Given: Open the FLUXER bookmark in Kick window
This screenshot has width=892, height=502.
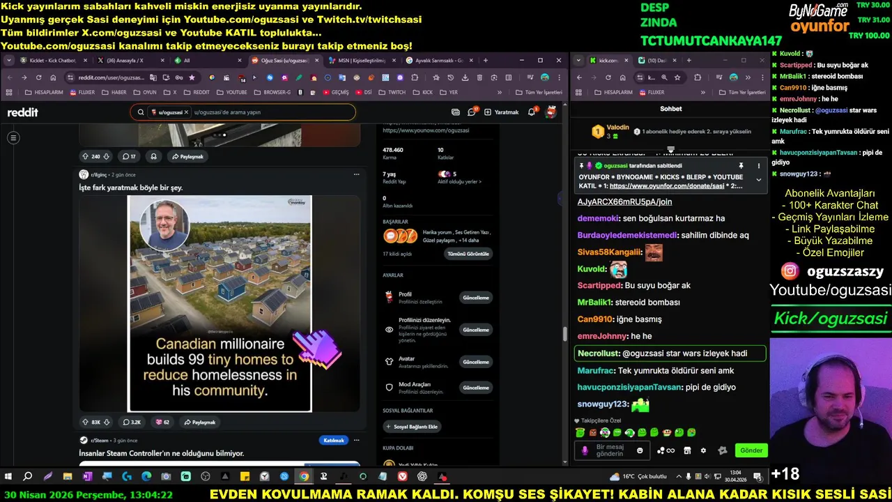Looking at the screenshot, I should [x=652, y=92].
